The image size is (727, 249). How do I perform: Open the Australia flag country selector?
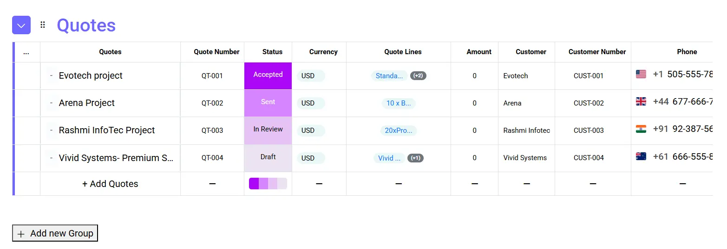click(x=641, y=156)
